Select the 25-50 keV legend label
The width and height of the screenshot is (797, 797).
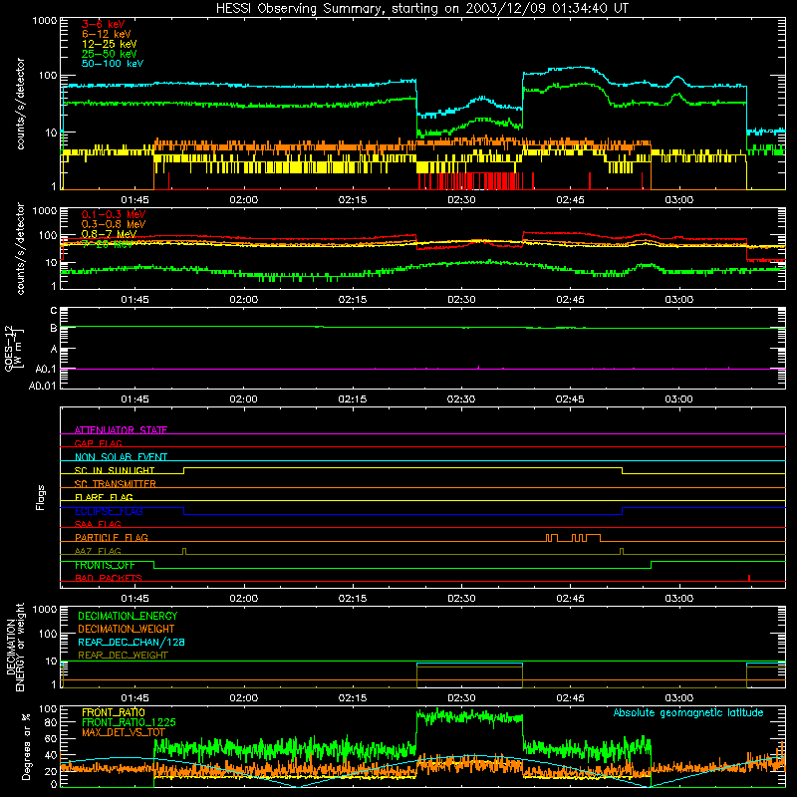click(x=110, y=54)
